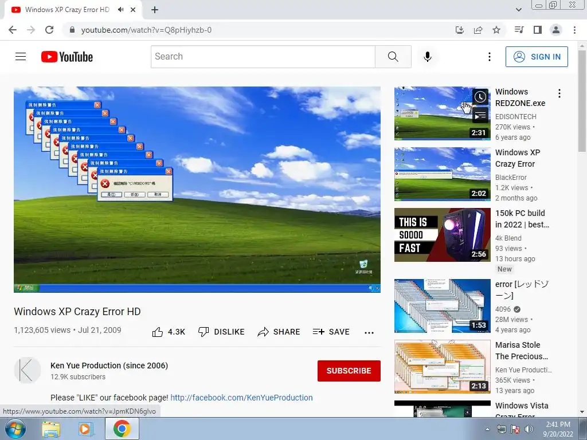
Task: Open Chrome profile avatar
Action: tap(556, 30)
